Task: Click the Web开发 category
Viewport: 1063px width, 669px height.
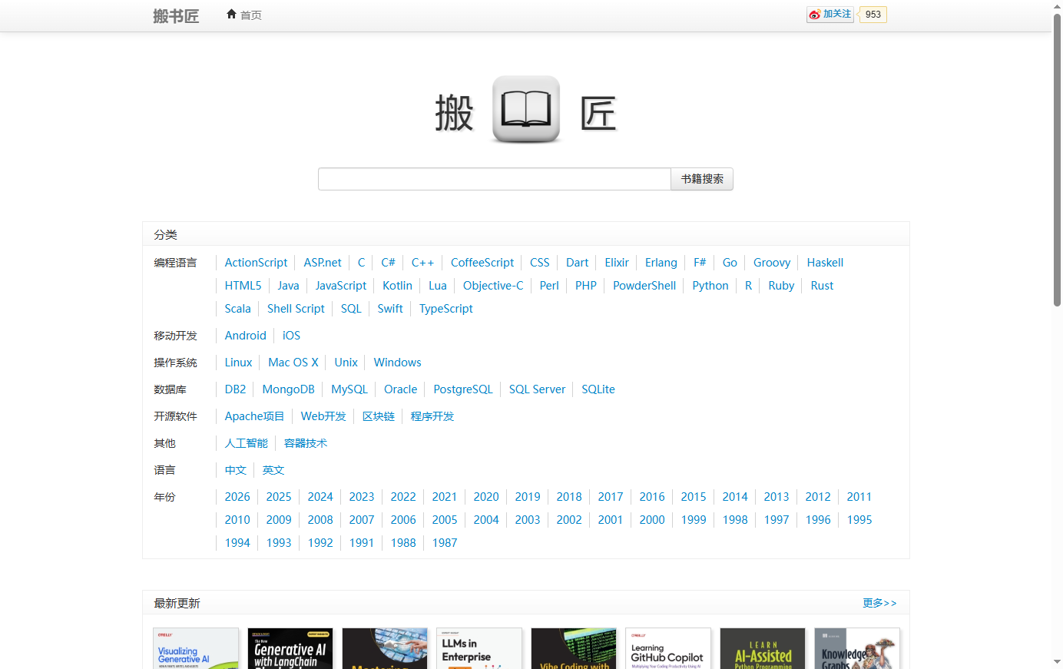Action: coord(323,416)
